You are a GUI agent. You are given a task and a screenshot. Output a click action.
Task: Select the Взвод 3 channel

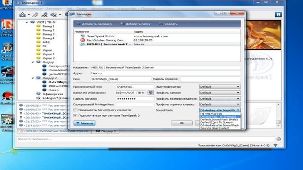[48, 34]
